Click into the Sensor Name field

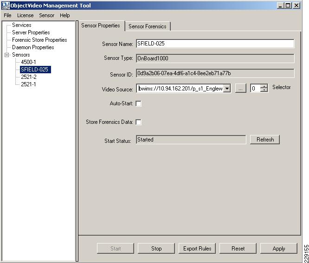[215, 44]
